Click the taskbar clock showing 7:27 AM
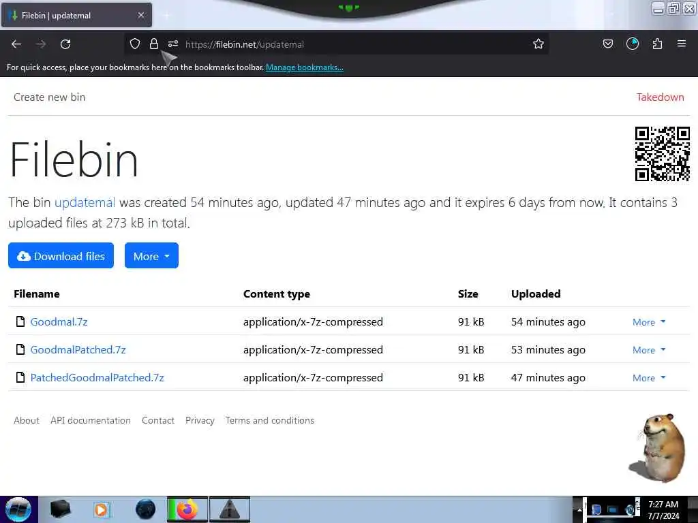Viewport: 698px width, 523px height. point(663,509)
